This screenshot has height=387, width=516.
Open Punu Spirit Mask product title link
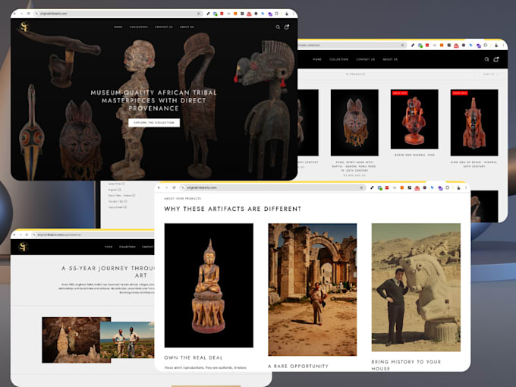(x=354, y=166)
